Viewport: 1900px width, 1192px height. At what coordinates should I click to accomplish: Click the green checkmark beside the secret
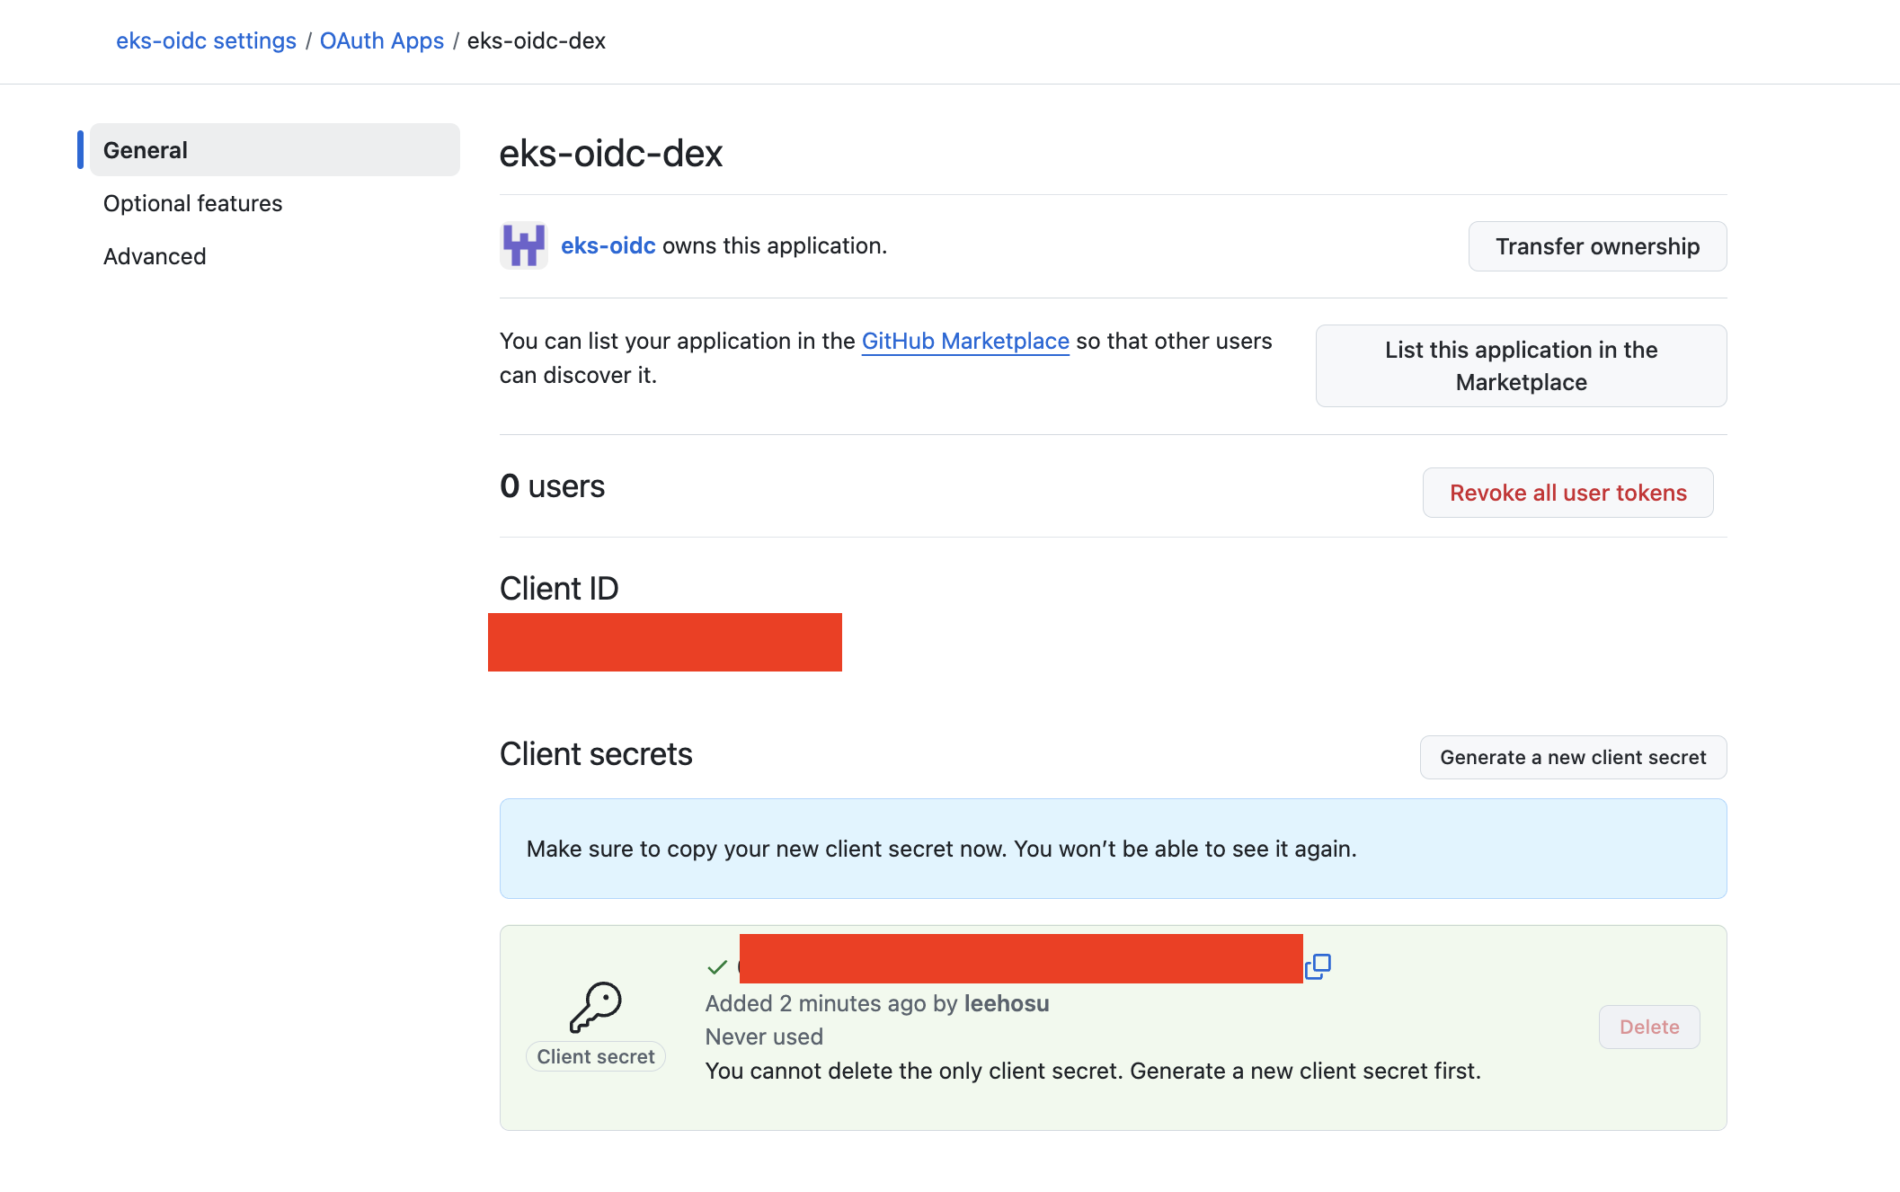[x=717, y=967]
